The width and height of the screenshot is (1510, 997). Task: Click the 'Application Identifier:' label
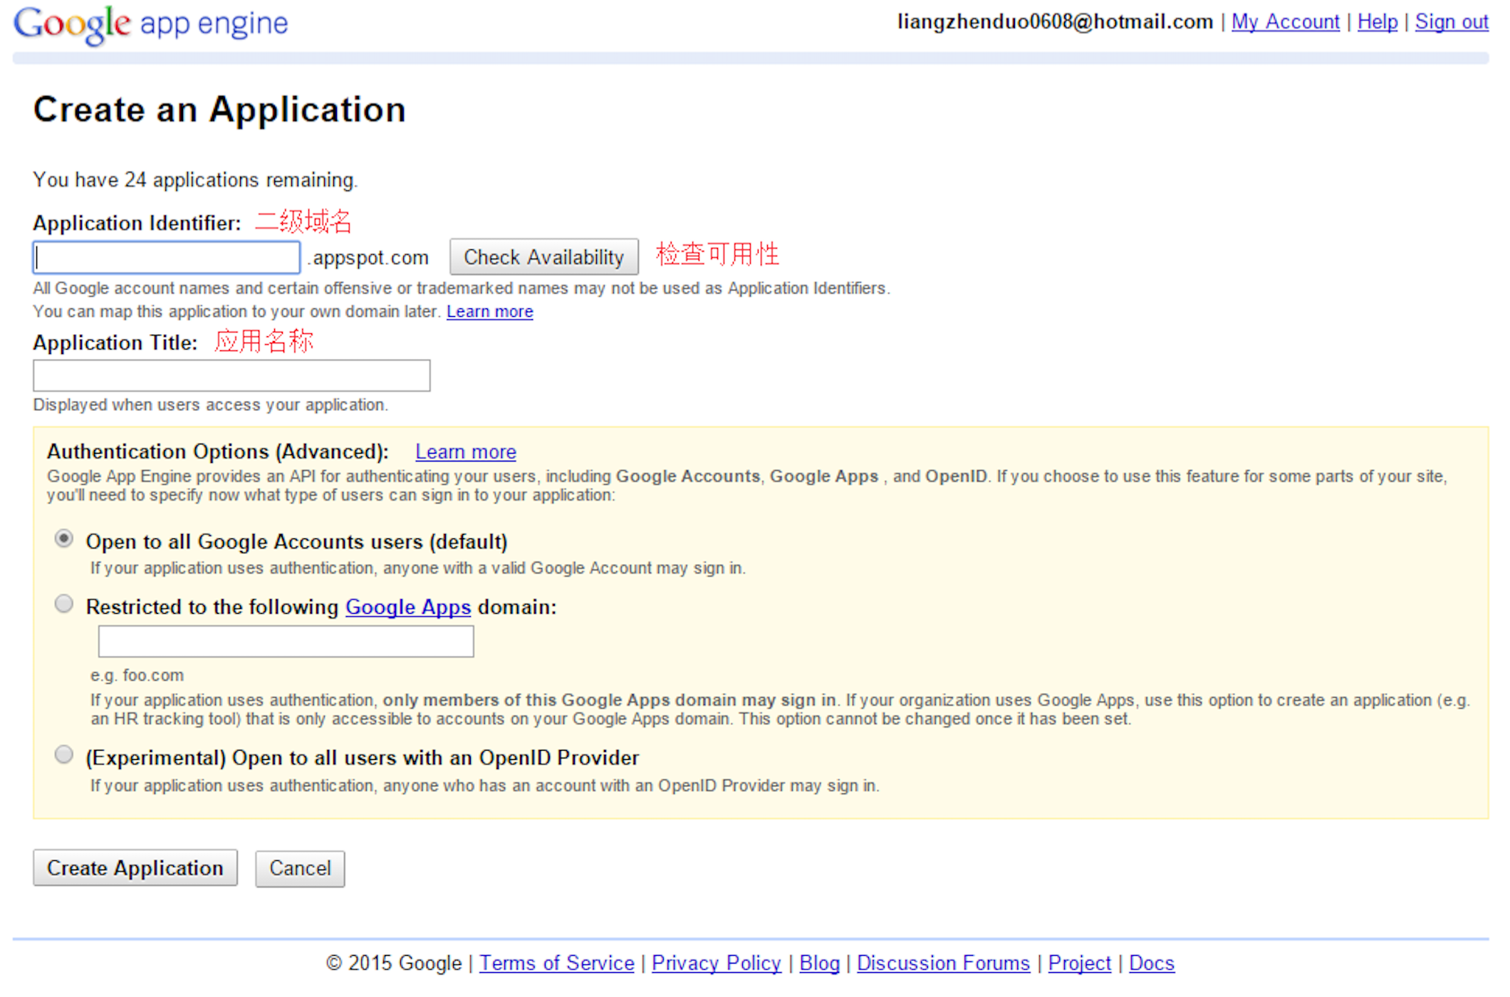[x=137, y=224]
